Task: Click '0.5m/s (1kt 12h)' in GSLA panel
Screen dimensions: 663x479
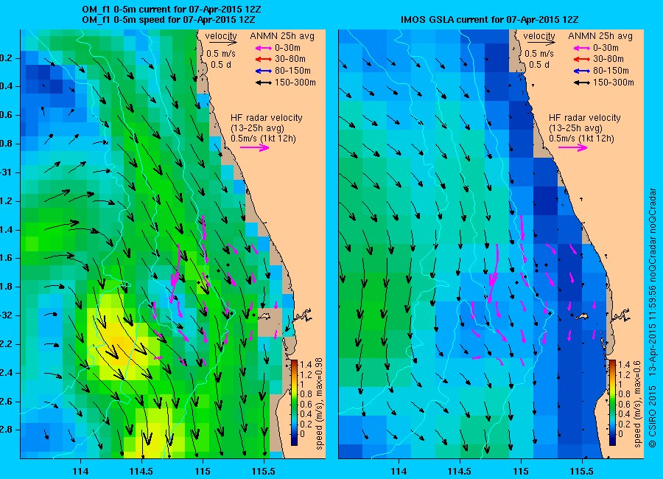Action: 581,139
